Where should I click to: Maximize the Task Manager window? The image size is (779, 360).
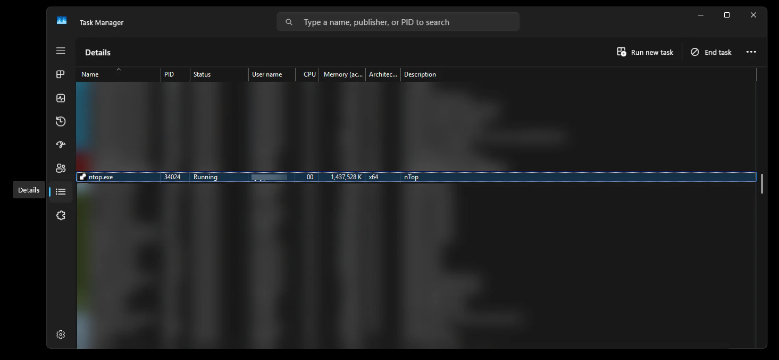click(727, 15)
